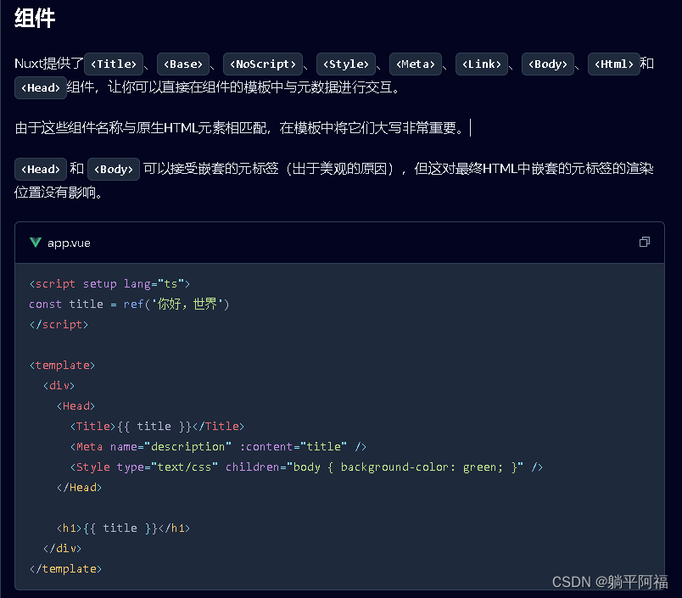Click the <Title> inline code badge
Viewport: 682px width, 598px height.
point(114,64)
